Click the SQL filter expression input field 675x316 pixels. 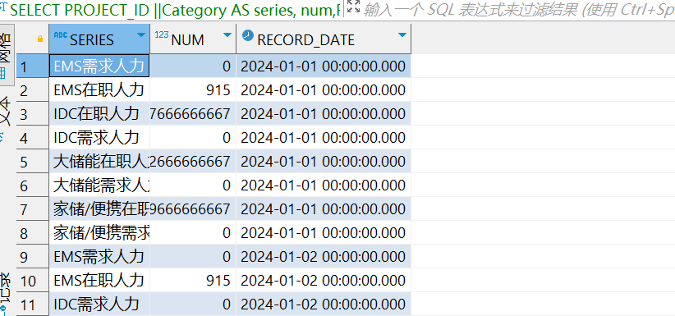tap(519, 10)
